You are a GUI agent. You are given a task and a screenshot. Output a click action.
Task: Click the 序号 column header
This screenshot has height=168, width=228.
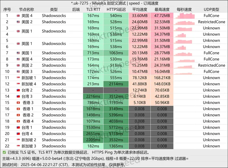(x=7, y=10)
